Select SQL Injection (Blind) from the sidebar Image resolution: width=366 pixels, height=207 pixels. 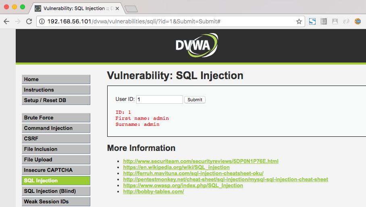click(56, 191)
